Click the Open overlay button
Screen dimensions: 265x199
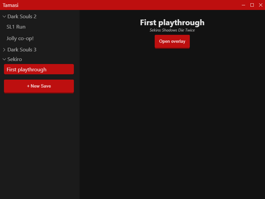pos(172,41)
